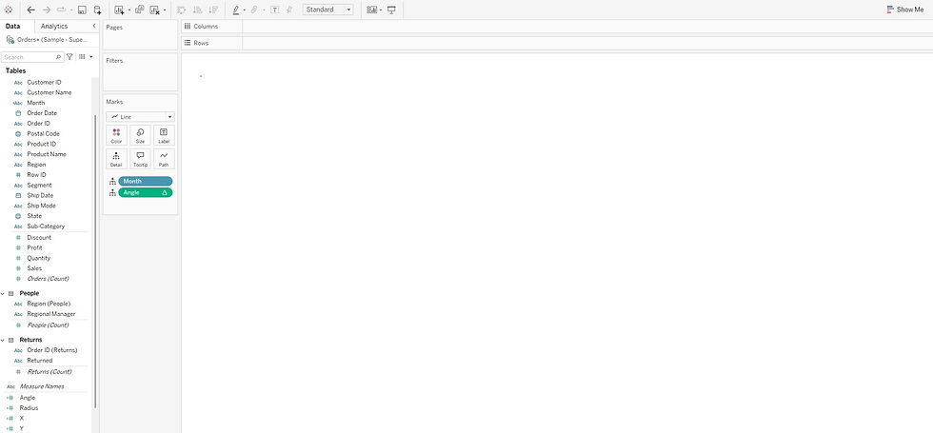This screenshot has width=933, height=433.
Task: Click the filter fields funnel icon
Action: (69, 57)
